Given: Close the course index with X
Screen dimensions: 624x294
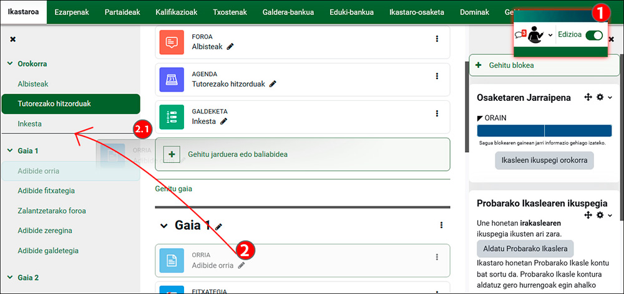Looking at the screenshot, I should (x=12, y=39).
